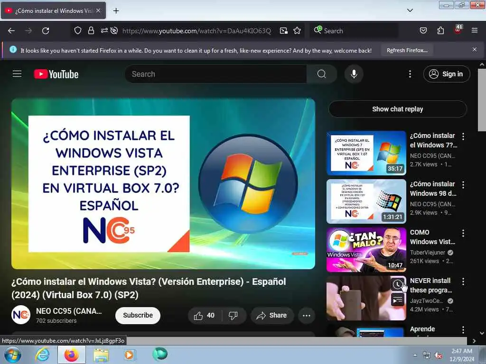Screen dimensions: 486x364
Task: Open a new tab with the plus icon
Action: (116, 11)
